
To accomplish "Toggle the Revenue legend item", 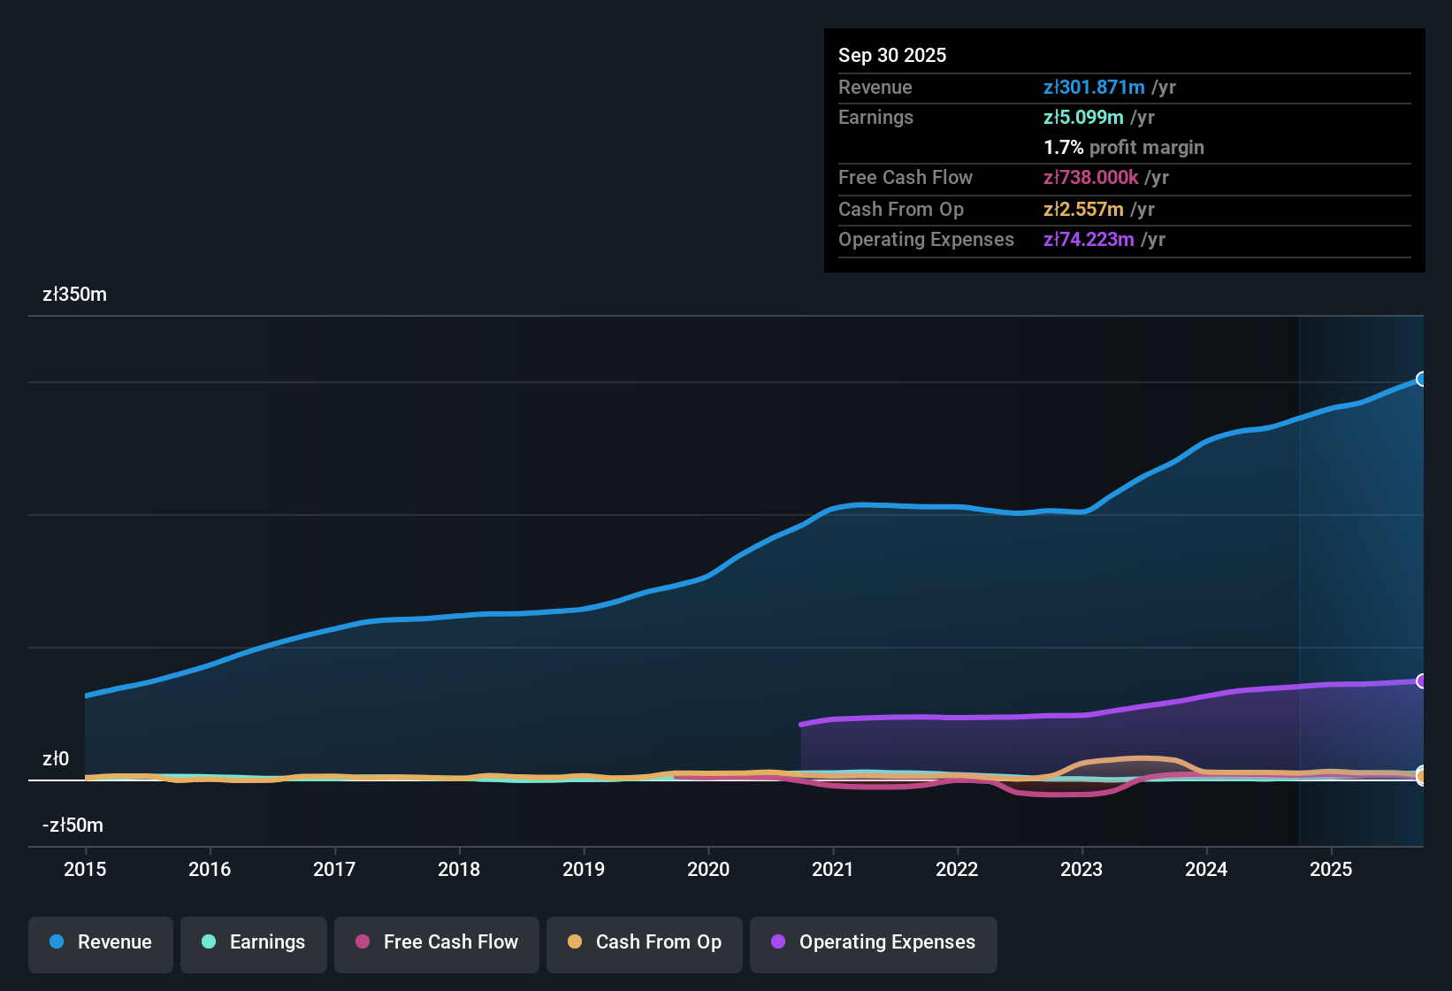I will 100,942.
